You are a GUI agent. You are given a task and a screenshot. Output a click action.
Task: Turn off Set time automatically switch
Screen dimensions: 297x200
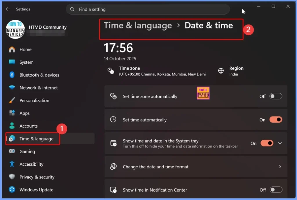coord(276,120)
